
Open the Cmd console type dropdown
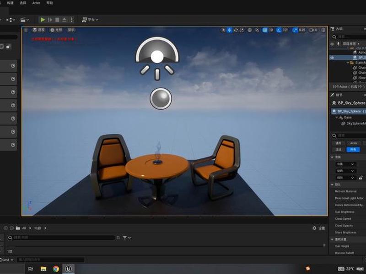coord(7,259)
